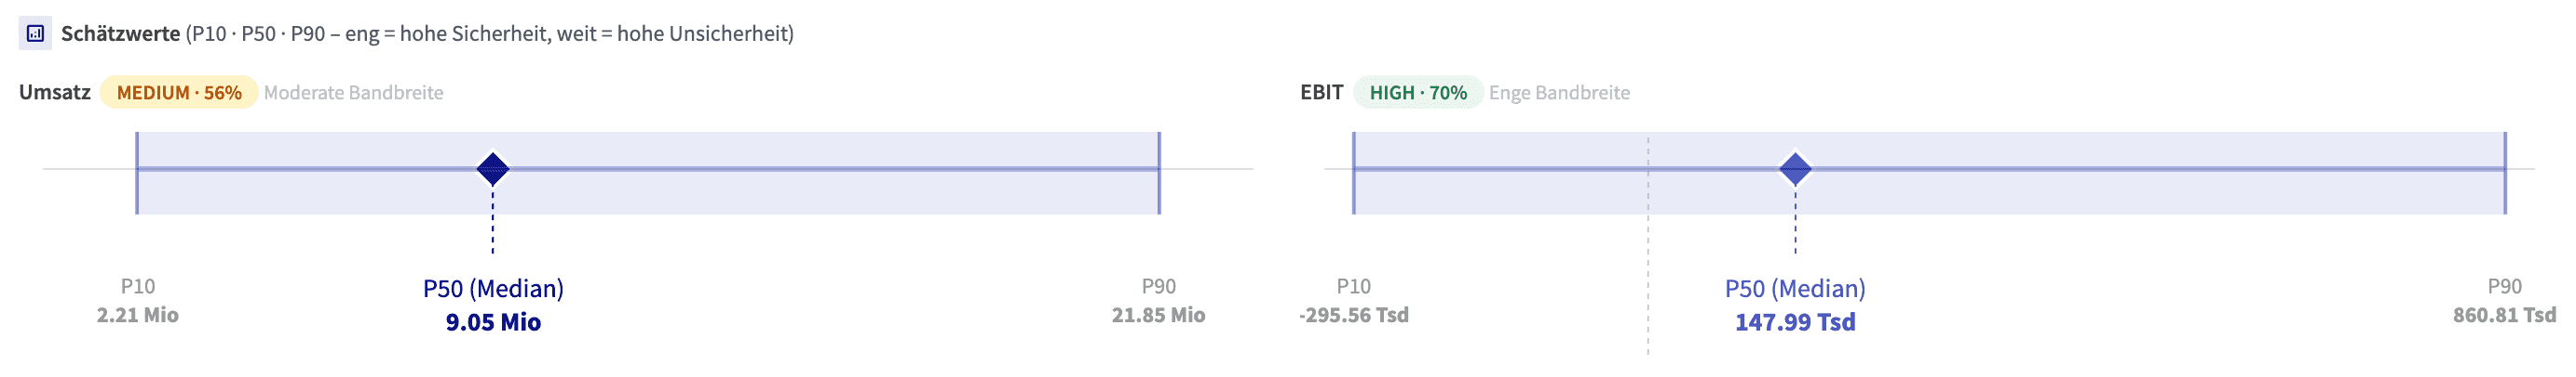Click the MEDIUM · 56% confidence badge
The width and height of the screenshot is (2576, 377).
(x=179, y=92)
